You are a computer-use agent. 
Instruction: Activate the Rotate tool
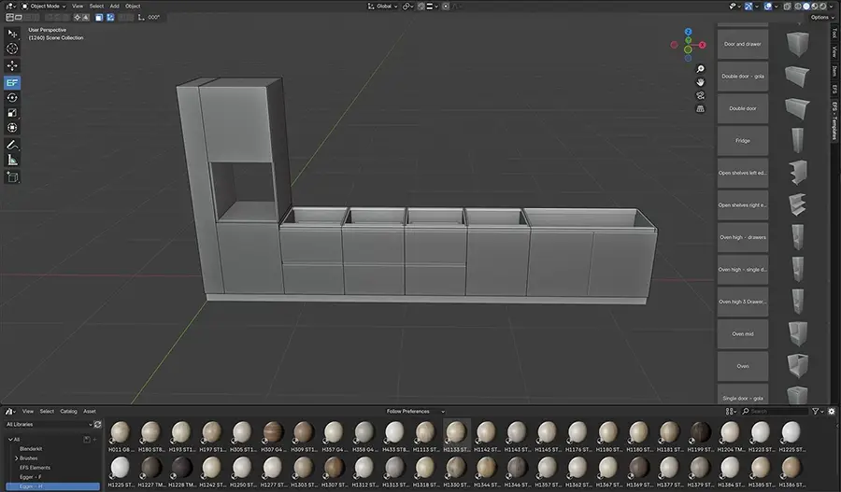tap(13, 97)
